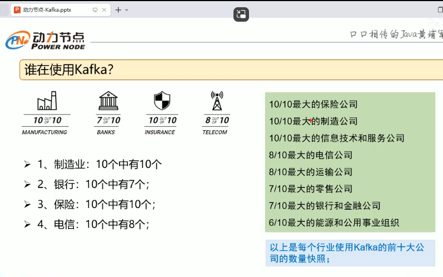Screen dimensions: 443x277
Task: Click the telecom tower icon
Action: coord(217,100)
